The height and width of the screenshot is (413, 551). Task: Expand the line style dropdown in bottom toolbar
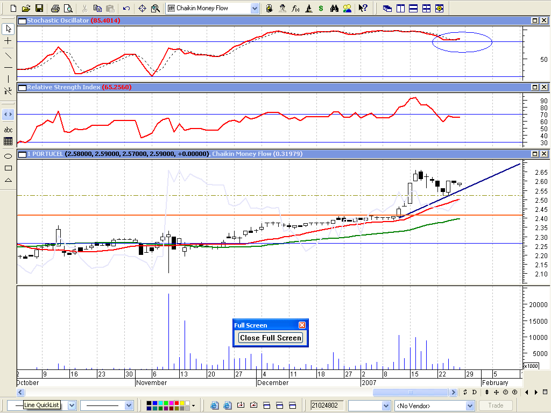click(129, 405)
